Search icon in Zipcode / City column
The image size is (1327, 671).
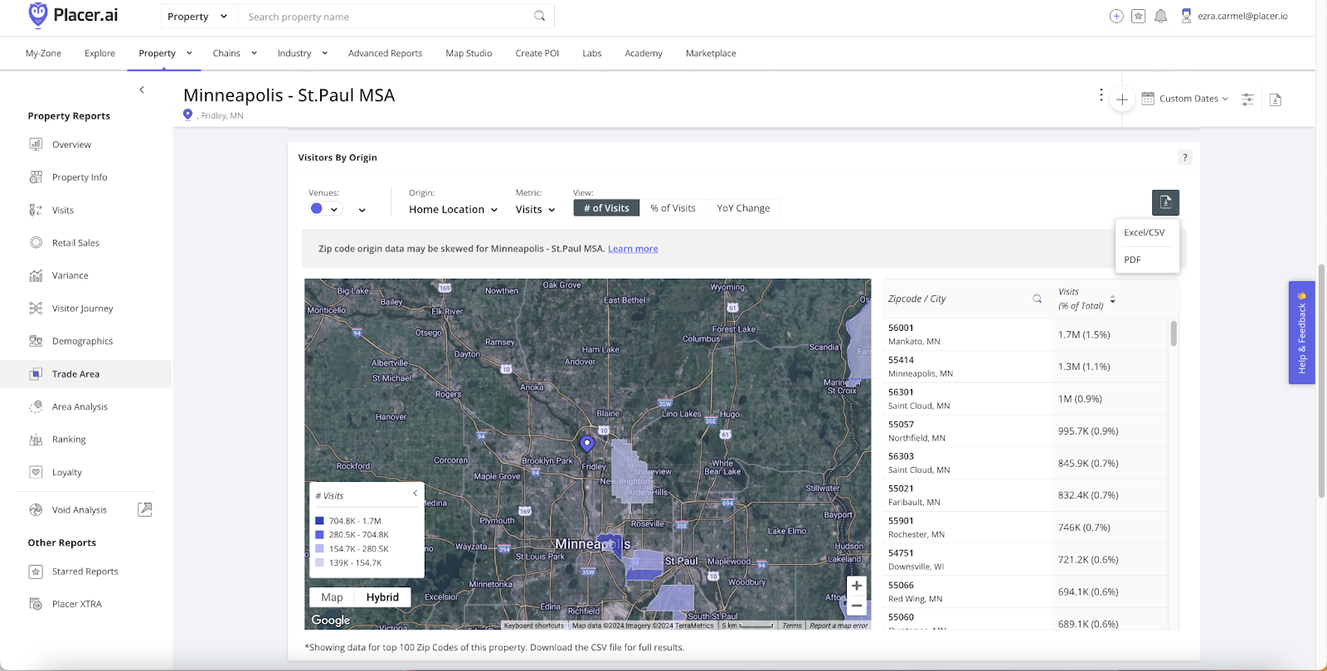click(1037, 299)
